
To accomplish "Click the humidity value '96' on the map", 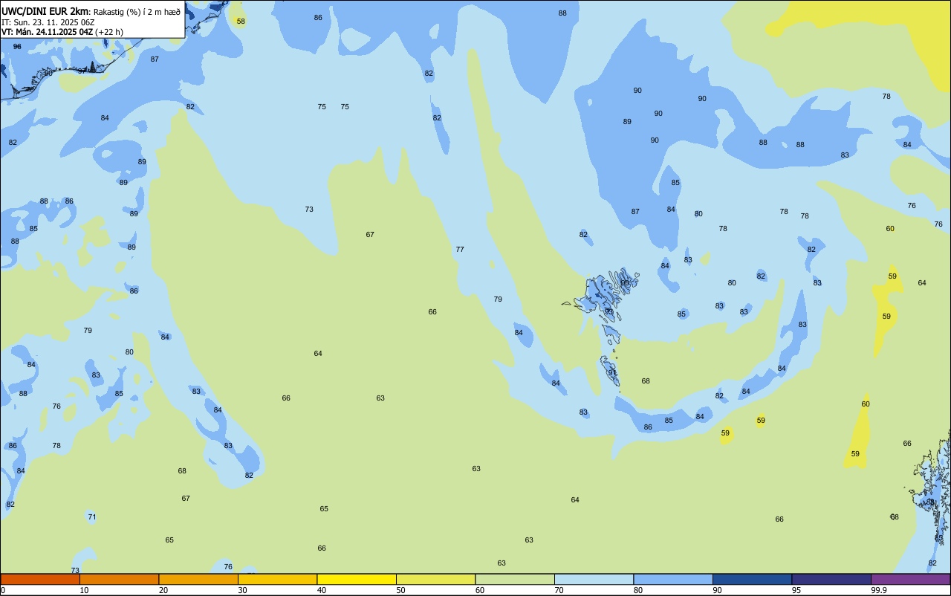I will click(x=17, y=47).
